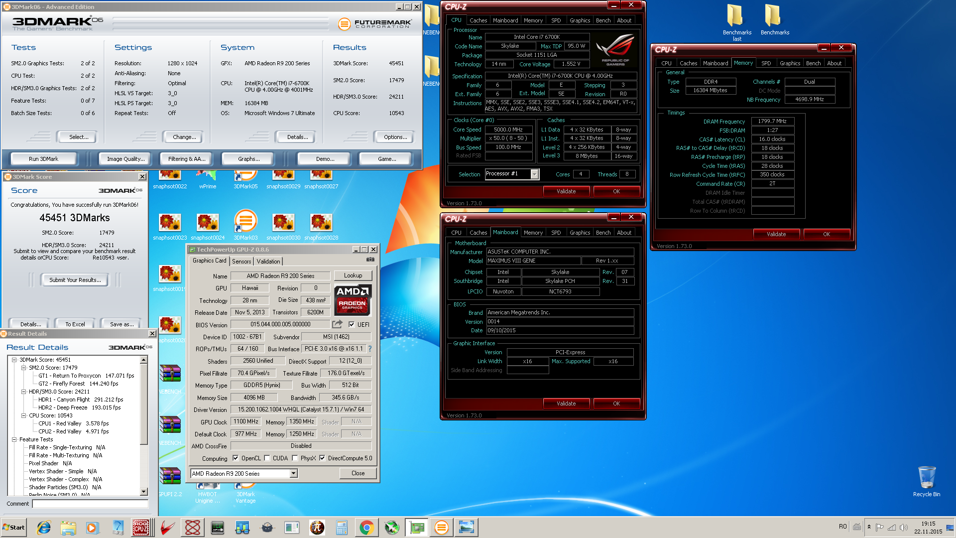Click into the Comment input field
The image size is (956, 538).
click(90, 504)
